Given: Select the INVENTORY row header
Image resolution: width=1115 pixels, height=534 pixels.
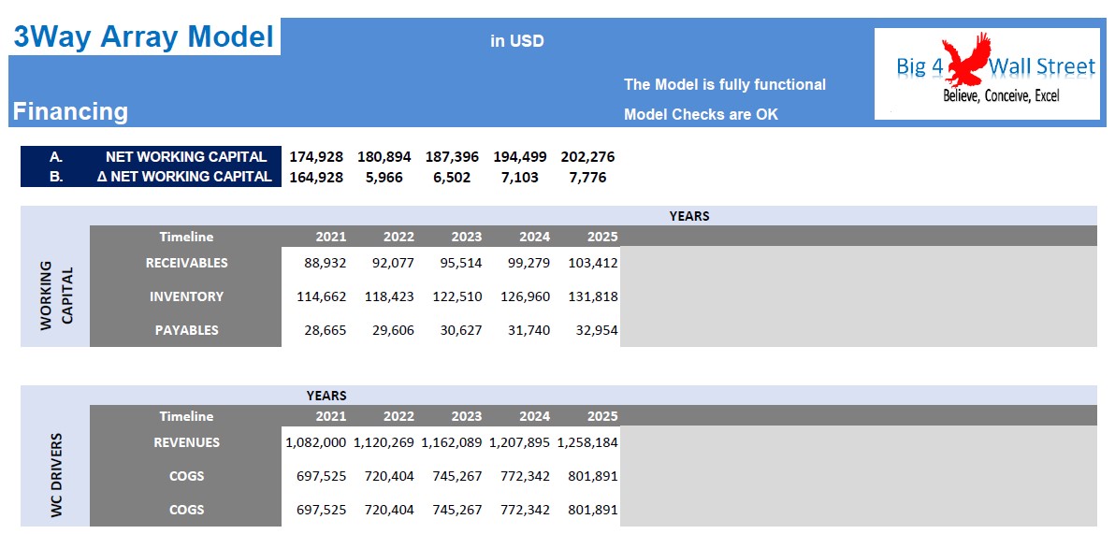Looking at the screenshot, I should coord(186,296).
